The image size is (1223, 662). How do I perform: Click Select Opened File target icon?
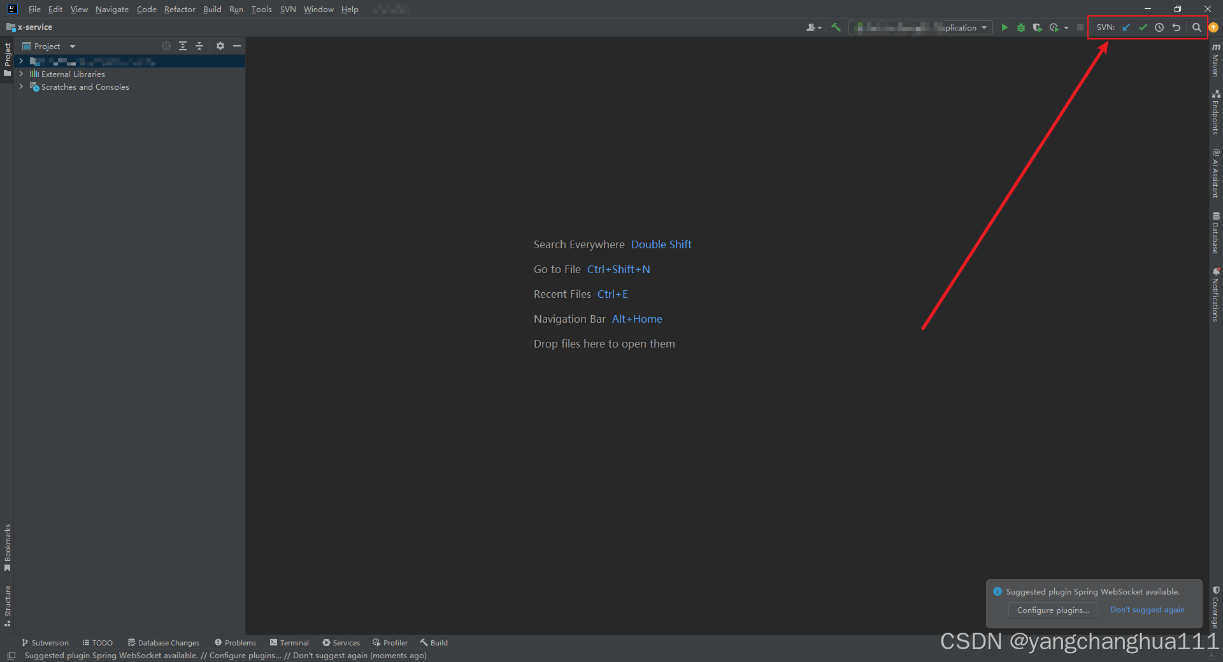point(166,46)
